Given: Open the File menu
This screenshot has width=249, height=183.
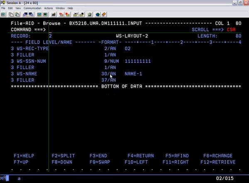Looking at the screenshot, I should [x=3, y=8].
